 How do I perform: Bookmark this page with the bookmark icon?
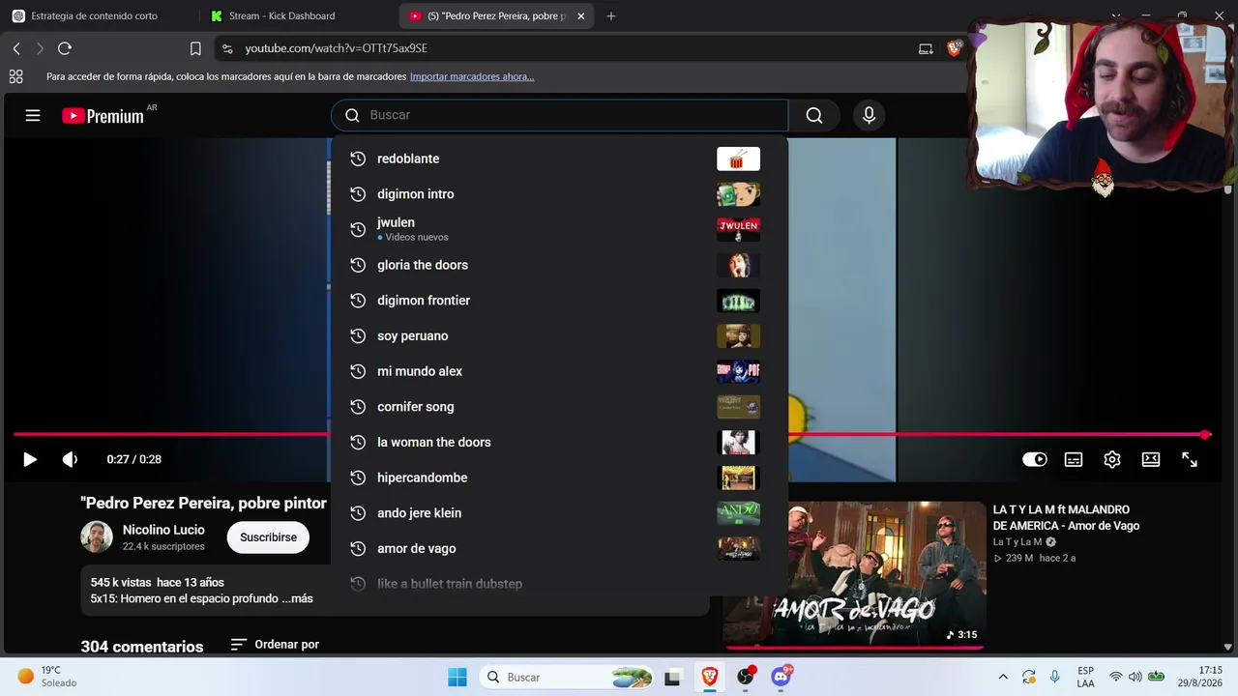(195, 48)
